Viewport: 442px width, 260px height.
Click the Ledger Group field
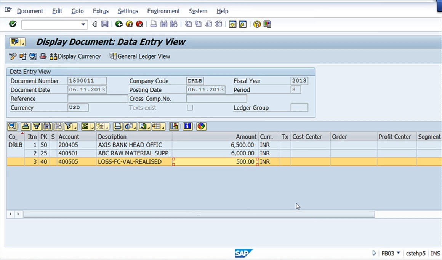299,108
